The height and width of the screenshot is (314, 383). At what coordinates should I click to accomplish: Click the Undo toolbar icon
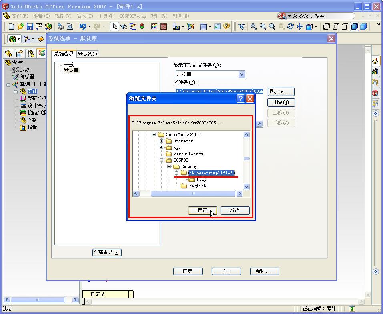[82, 26]
